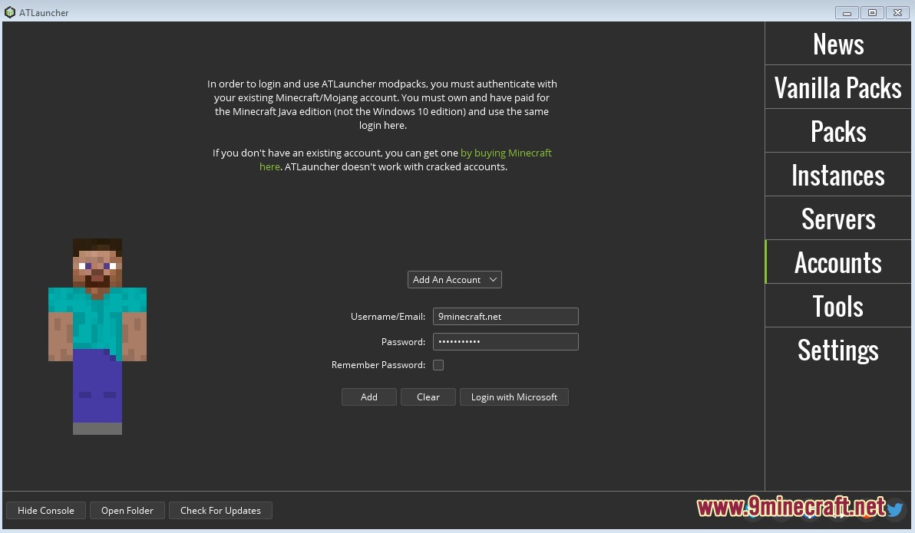Click the Hide Console button
Viewport: 915px width, 533px height.
pos(46,510)
